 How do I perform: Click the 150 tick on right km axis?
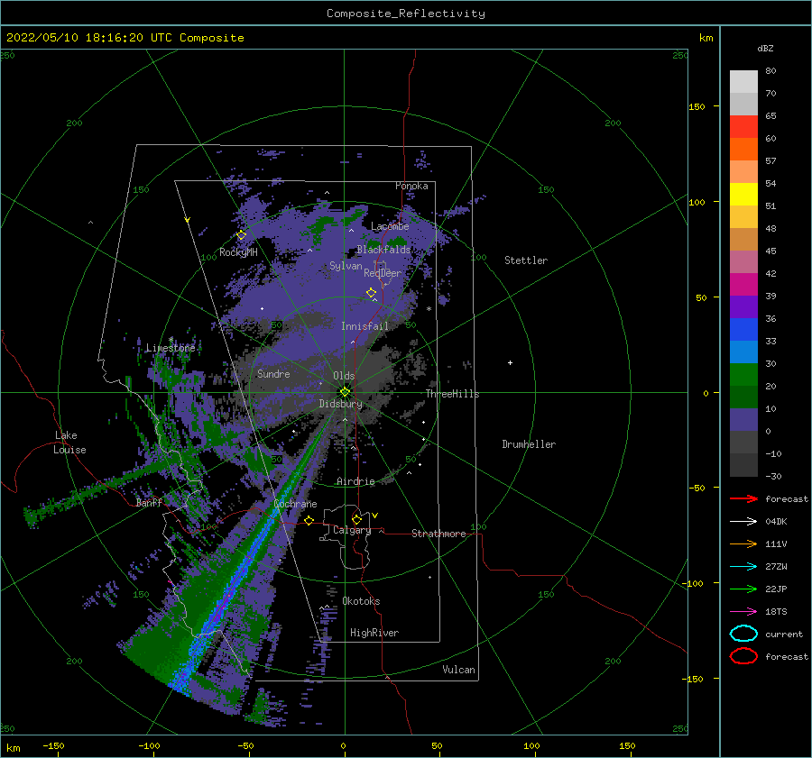[697, 106]
